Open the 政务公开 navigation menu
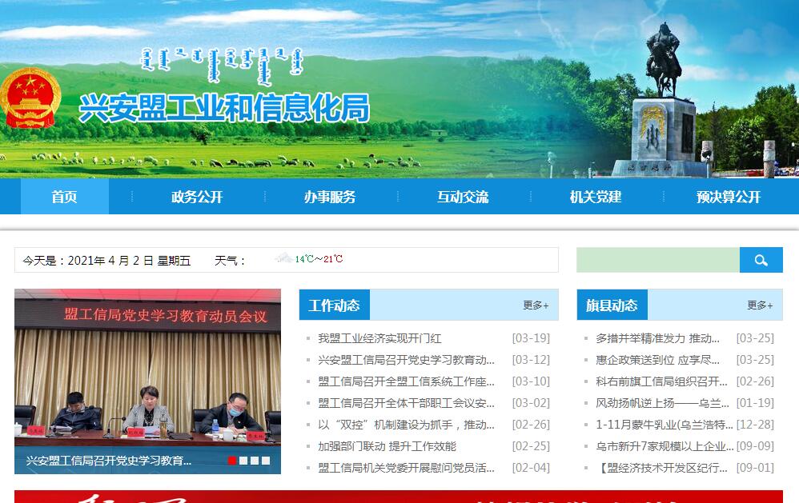799x503 pixels. point(197,197)
